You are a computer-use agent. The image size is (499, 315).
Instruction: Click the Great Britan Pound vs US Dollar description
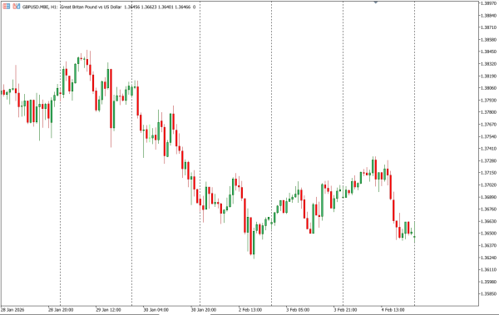click(x=91, y=7)
